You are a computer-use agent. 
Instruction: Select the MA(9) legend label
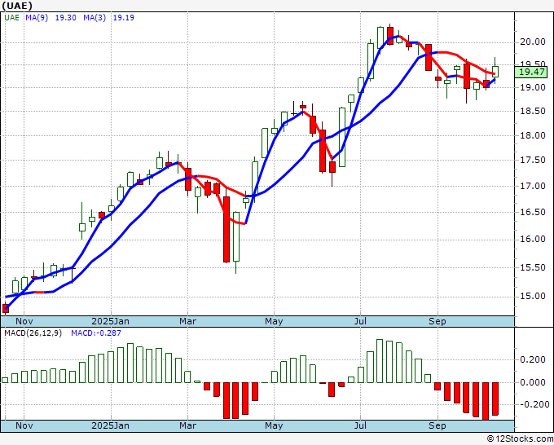(37, 18)
